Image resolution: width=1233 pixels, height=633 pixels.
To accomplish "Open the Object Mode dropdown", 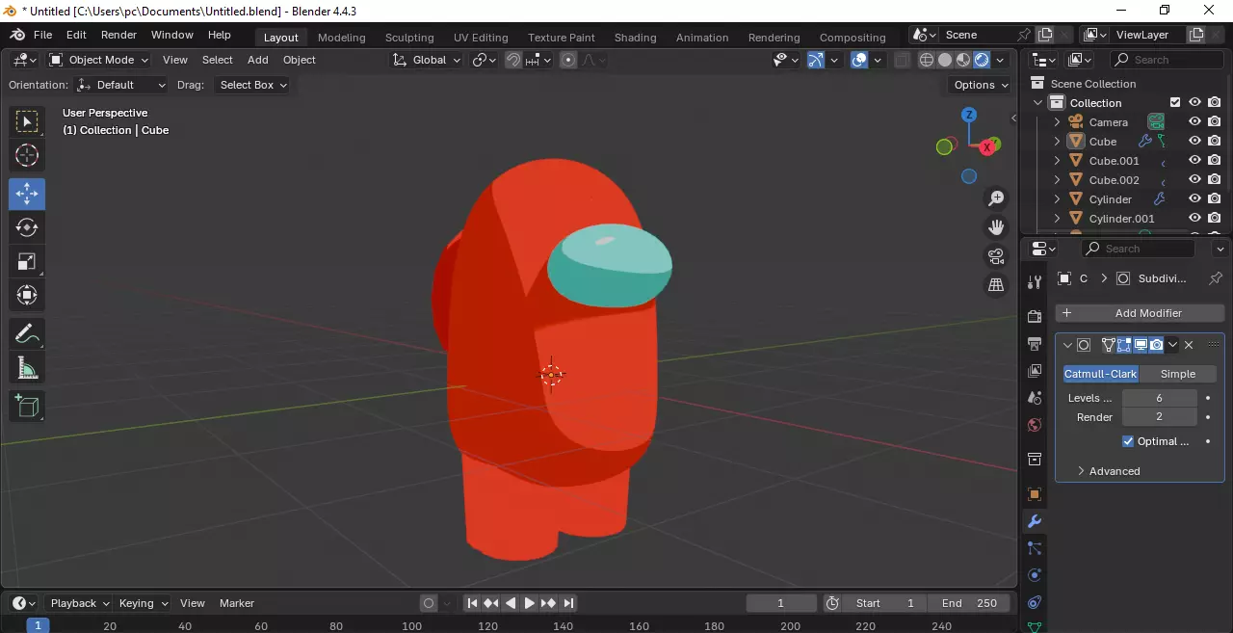I will (x=99, y=60).
